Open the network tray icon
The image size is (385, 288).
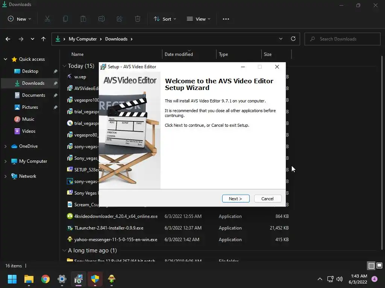tap(330, 279)
